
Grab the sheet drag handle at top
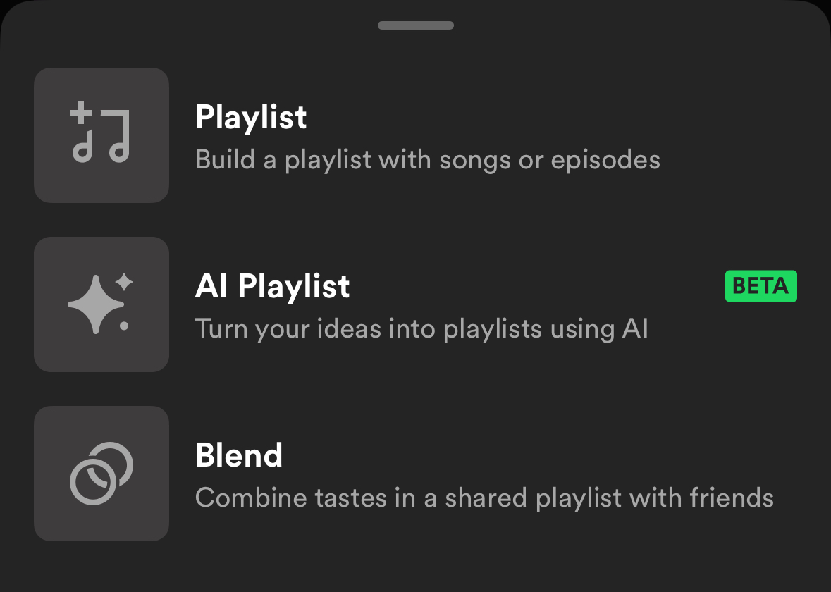click(415, 25)
